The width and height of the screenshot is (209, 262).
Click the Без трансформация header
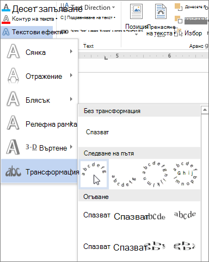pos(139,111)
